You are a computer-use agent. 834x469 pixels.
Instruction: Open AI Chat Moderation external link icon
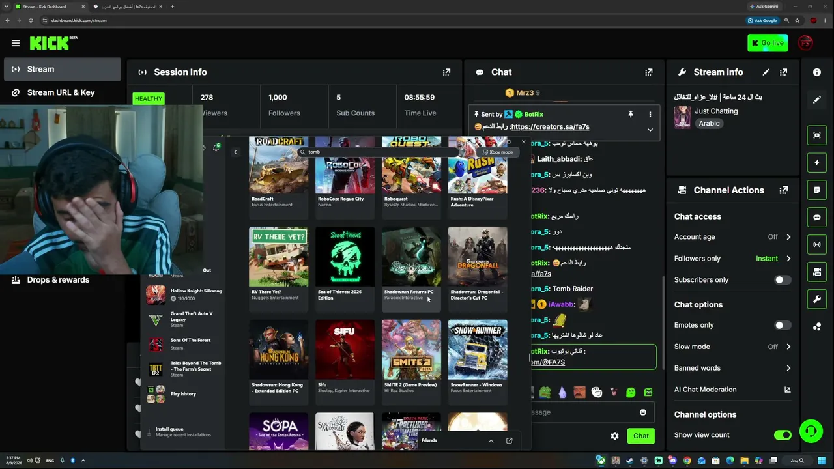click(x=787, y=390)
